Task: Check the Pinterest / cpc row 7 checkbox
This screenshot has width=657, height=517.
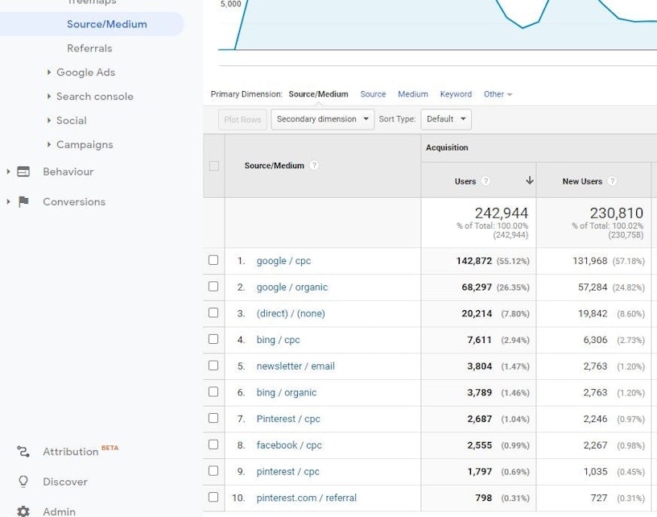Action: pyautogui.click(x=213, y=418)
